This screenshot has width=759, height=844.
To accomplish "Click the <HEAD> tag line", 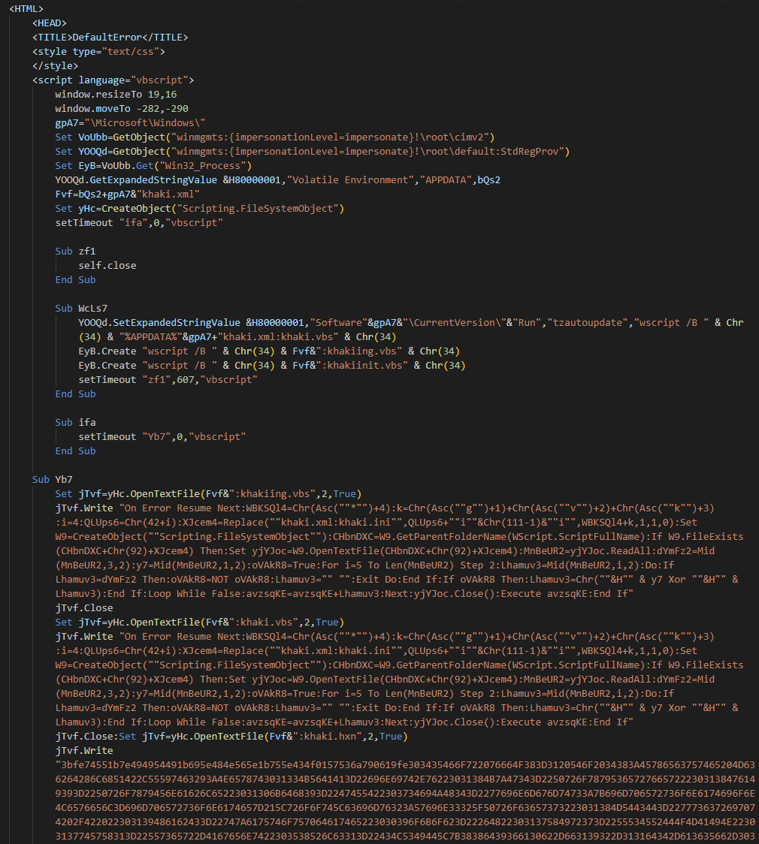I will click(x=50, y=23).
